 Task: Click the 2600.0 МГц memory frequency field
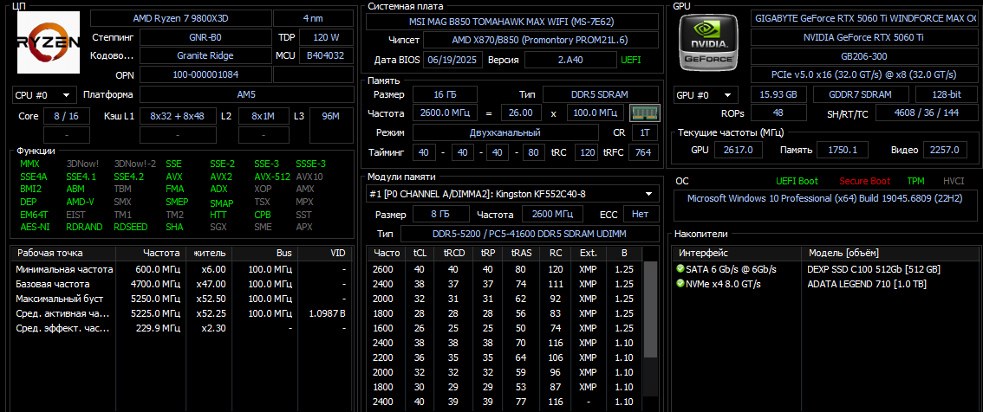[x=444, y=113]
